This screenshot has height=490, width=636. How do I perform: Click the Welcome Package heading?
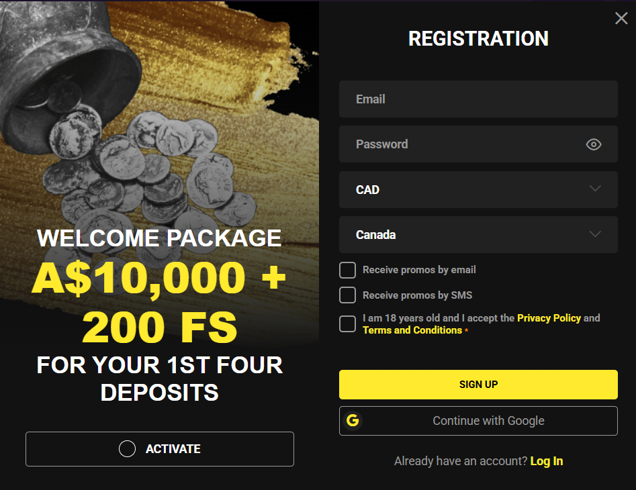click(x=159, y=238)
